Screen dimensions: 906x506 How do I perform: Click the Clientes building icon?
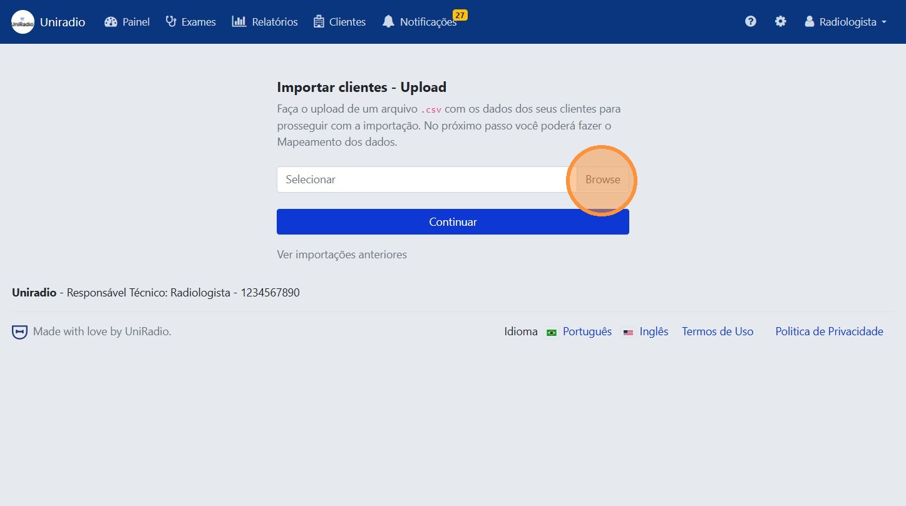point(319,21)
